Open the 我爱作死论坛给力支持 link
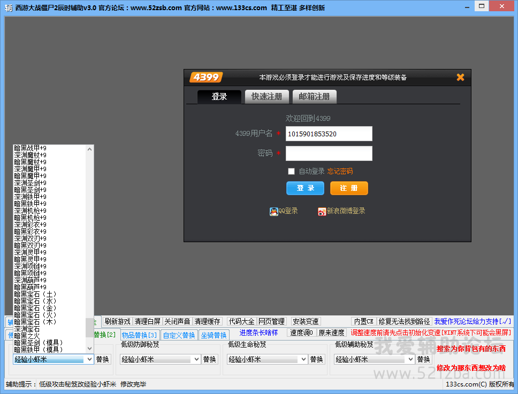 coord(473,321)
